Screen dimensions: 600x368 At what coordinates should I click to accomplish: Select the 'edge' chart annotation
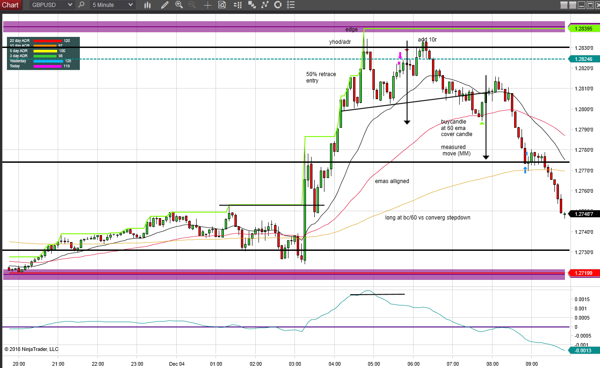[x=352, y=30]
